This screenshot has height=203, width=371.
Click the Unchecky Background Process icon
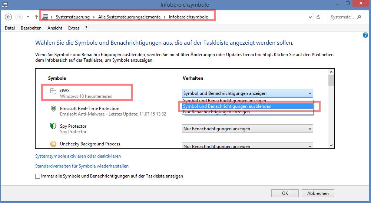tap(53, 144)
